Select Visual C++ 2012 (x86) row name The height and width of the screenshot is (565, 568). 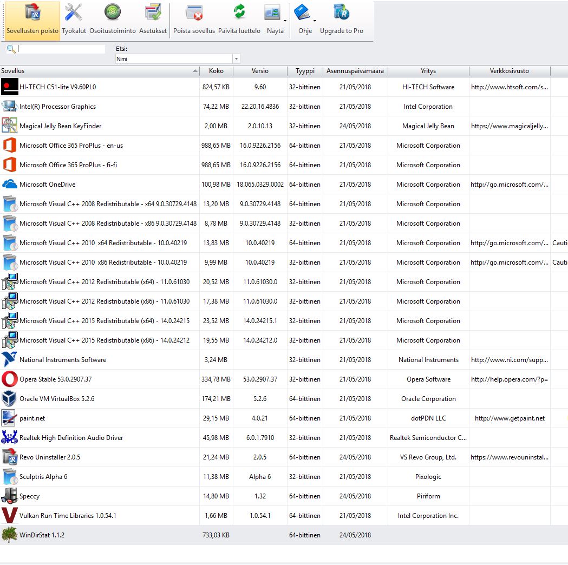click(105, 301)
